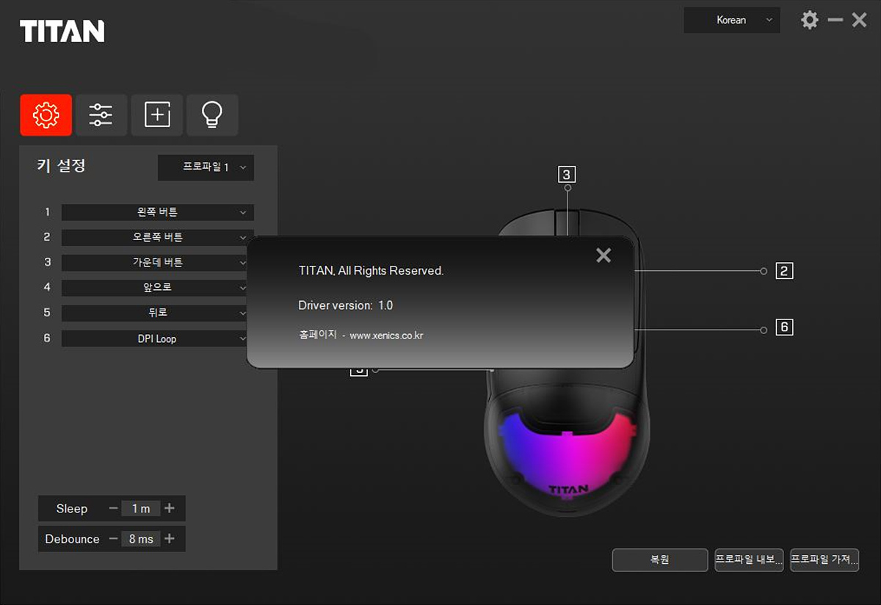Open key 1 왼쪽 버튼 dropdown
Screen dimensions: 881x605
click(158, 212)
